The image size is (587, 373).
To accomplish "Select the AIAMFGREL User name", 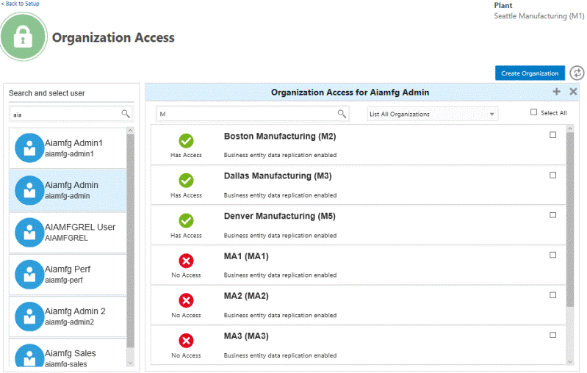I will tap(80, 227).
